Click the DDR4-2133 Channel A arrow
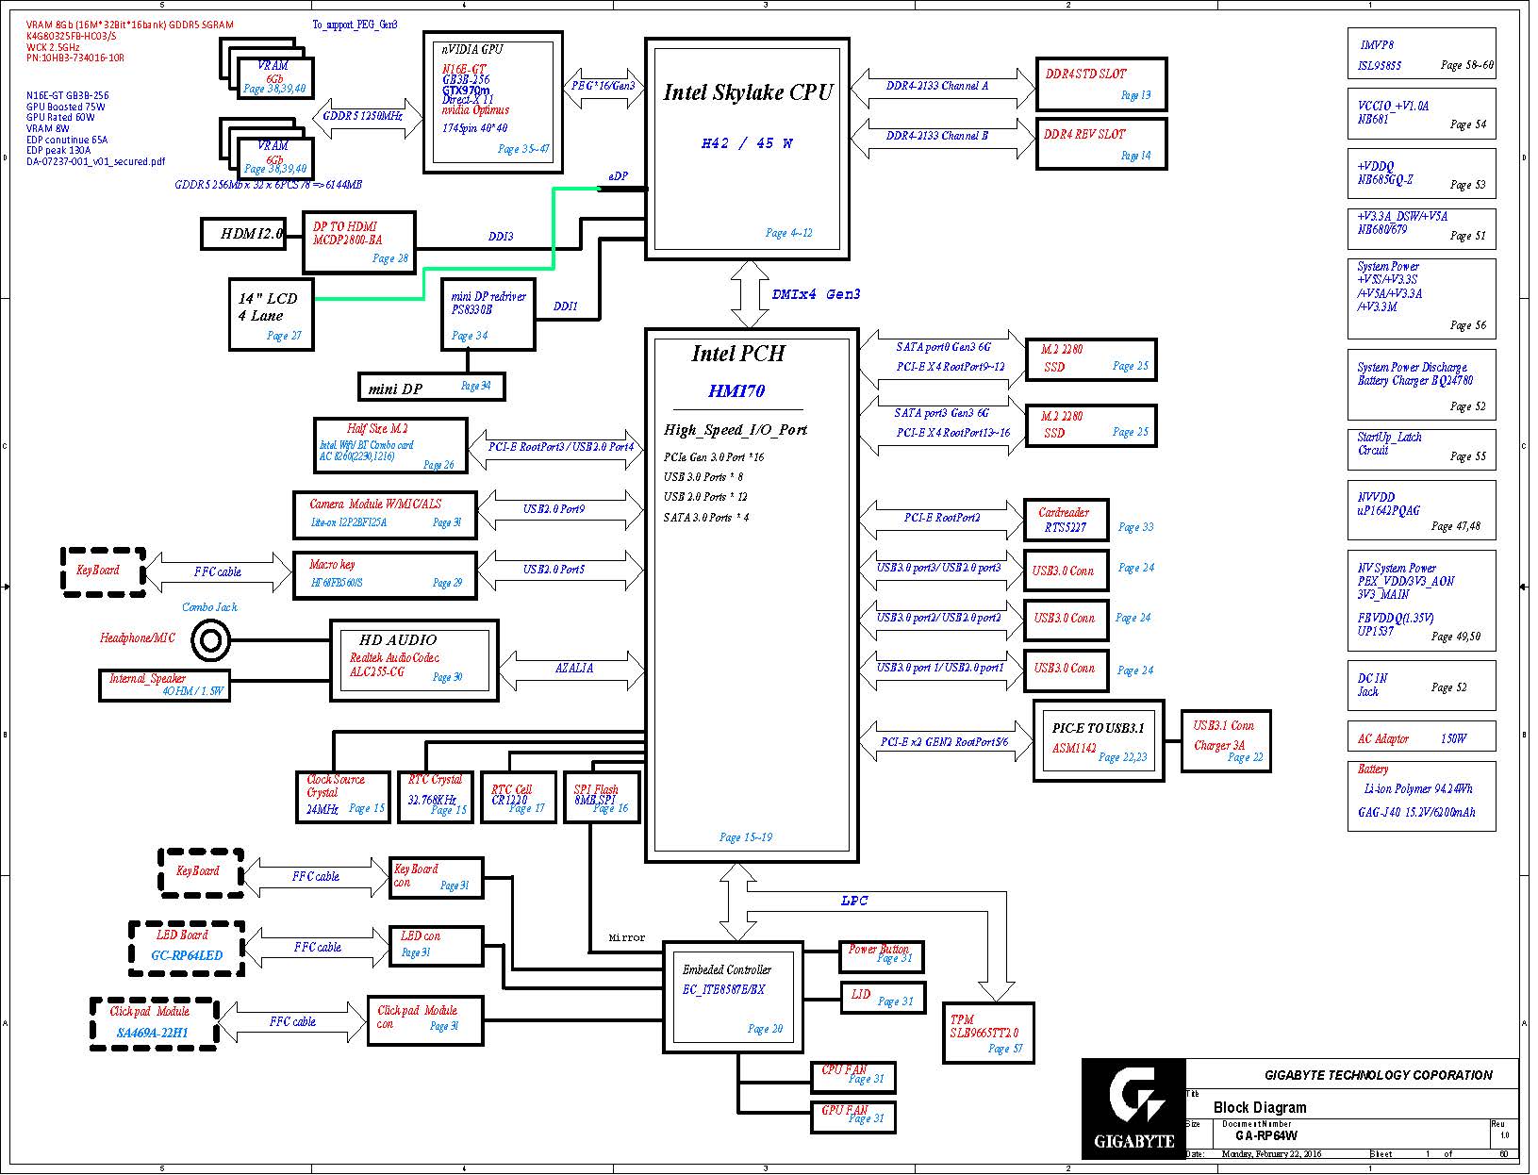Image resolution: width=1538 pixels, height=1175 pixels. coord(941,87)
